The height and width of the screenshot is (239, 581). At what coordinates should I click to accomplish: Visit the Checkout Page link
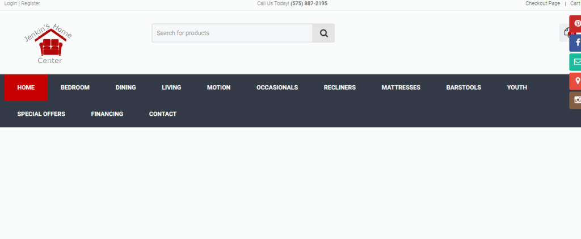coord(542,3)
